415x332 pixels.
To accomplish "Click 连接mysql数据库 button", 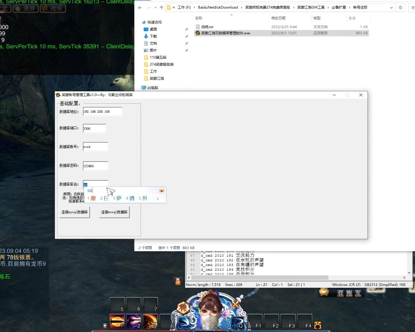I will pos(74,212).
